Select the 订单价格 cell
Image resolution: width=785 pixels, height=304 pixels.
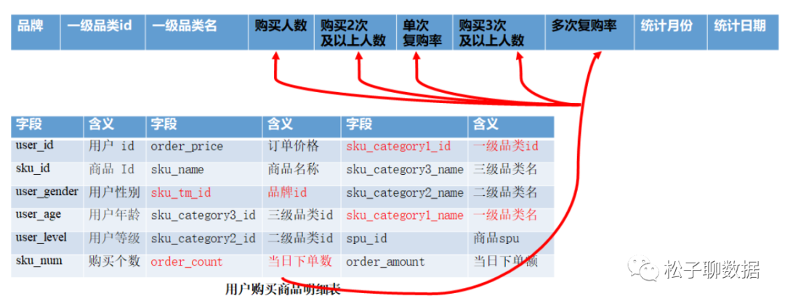pyautogui.click(x=302, y=150)
